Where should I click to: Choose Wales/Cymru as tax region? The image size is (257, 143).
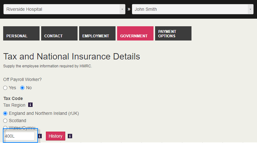coord(5,128)
